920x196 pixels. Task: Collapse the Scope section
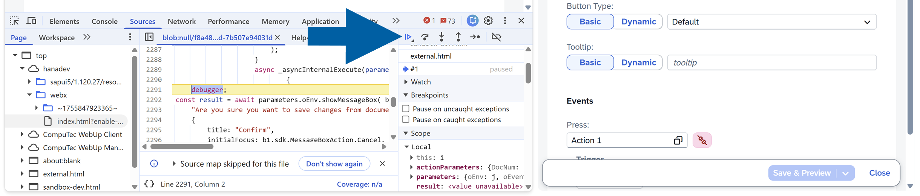click(x=406, y=133)
